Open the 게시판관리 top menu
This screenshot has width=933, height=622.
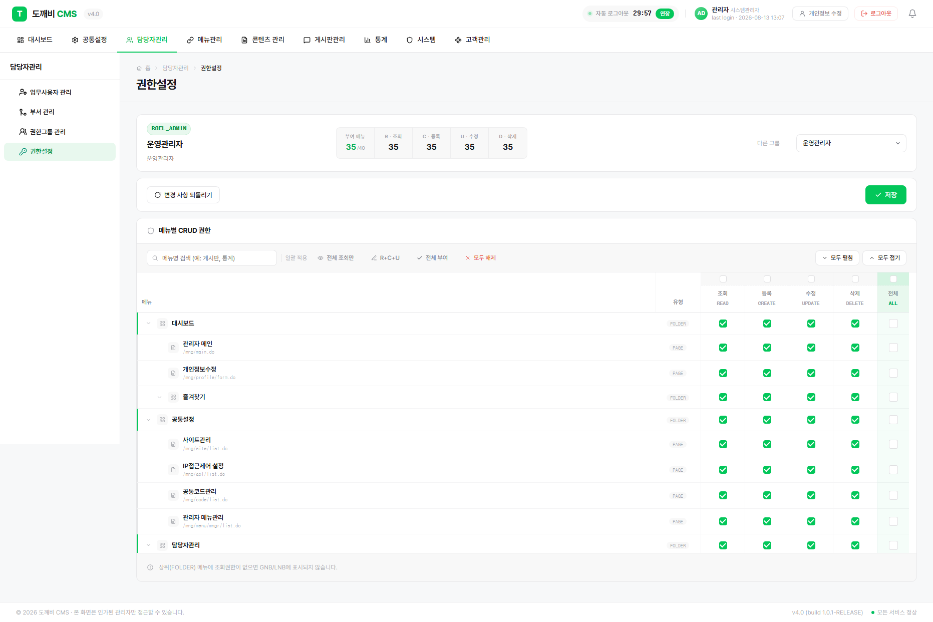click(324, 40)
